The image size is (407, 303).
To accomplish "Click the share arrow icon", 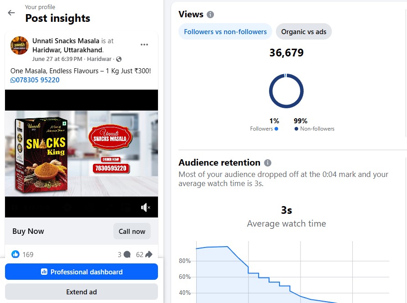I will [149, 254].
